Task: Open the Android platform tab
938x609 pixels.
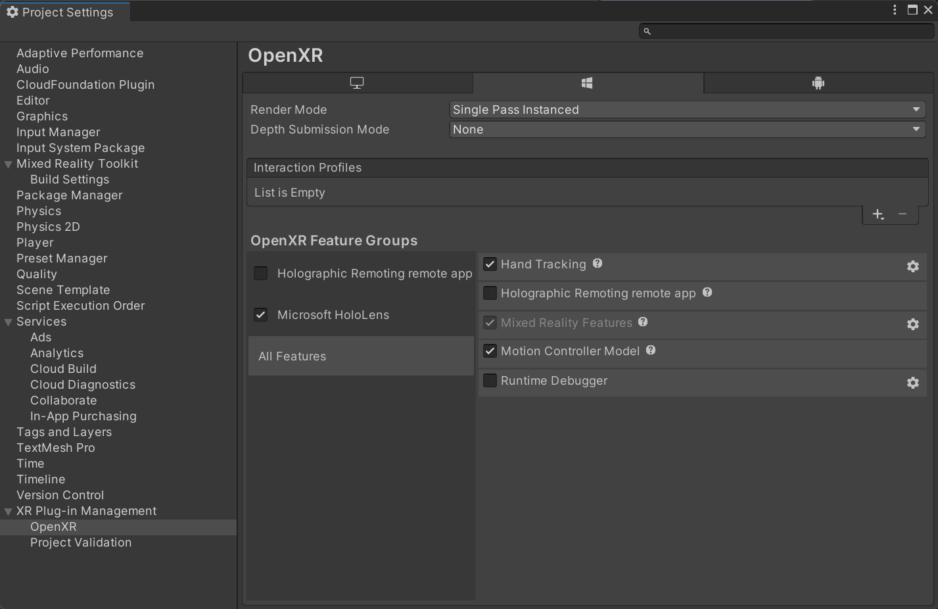Action: [x=818, y=83]
